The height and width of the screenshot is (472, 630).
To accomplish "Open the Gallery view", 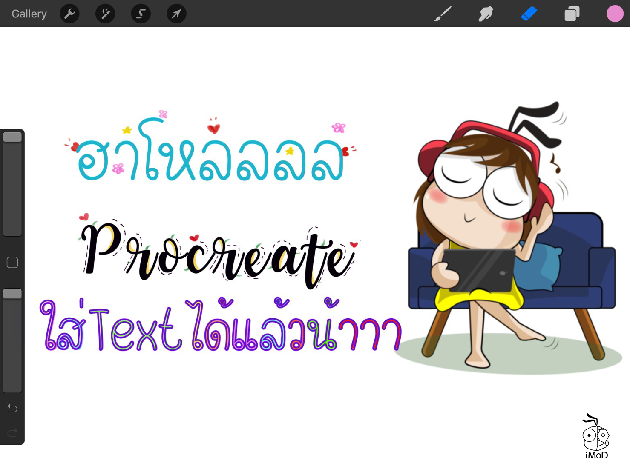I will 29,14.
